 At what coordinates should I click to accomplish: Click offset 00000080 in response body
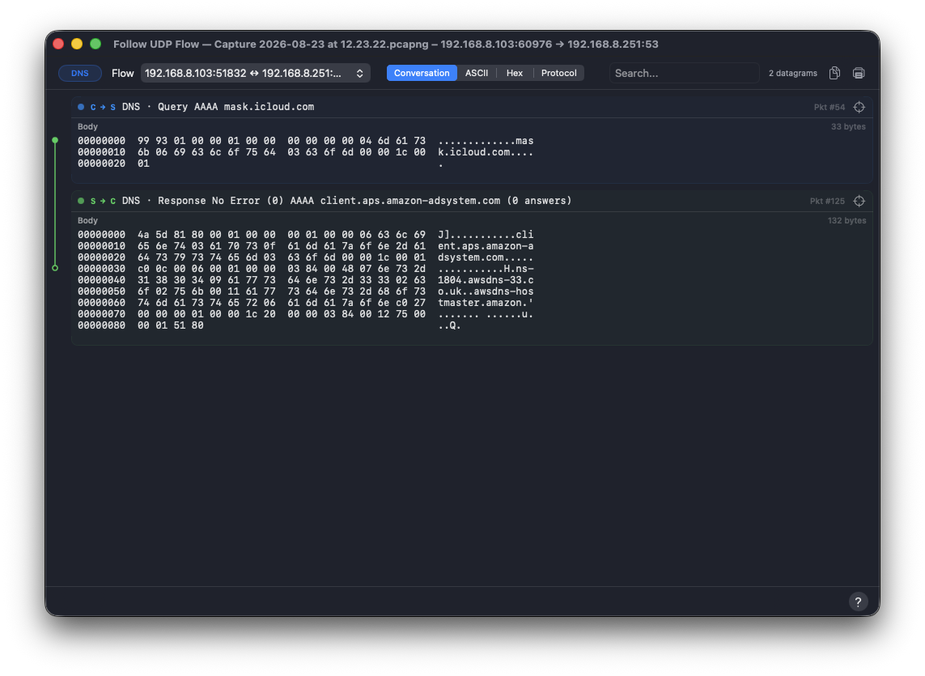click(x=101, y=325)
